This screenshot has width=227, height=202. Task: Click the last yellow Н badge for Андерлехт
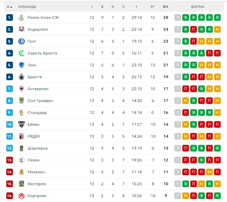[x=217, y=29]
